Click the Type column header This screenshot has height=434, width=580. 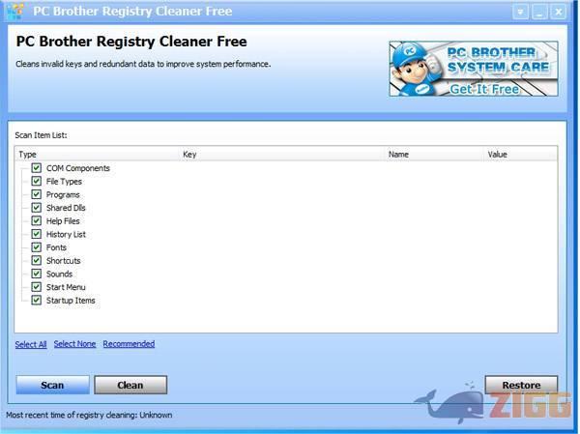coord(97,155)
